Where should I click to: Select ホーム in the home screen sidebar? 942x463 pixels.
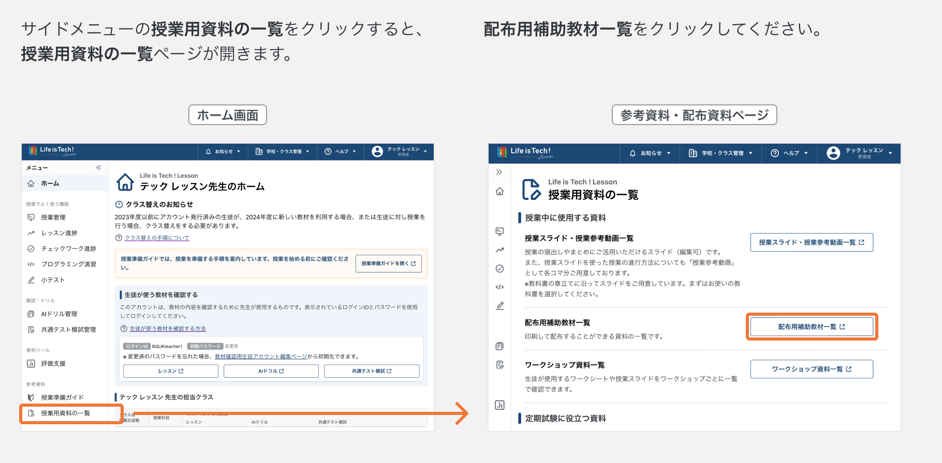(x=65, y=183)
